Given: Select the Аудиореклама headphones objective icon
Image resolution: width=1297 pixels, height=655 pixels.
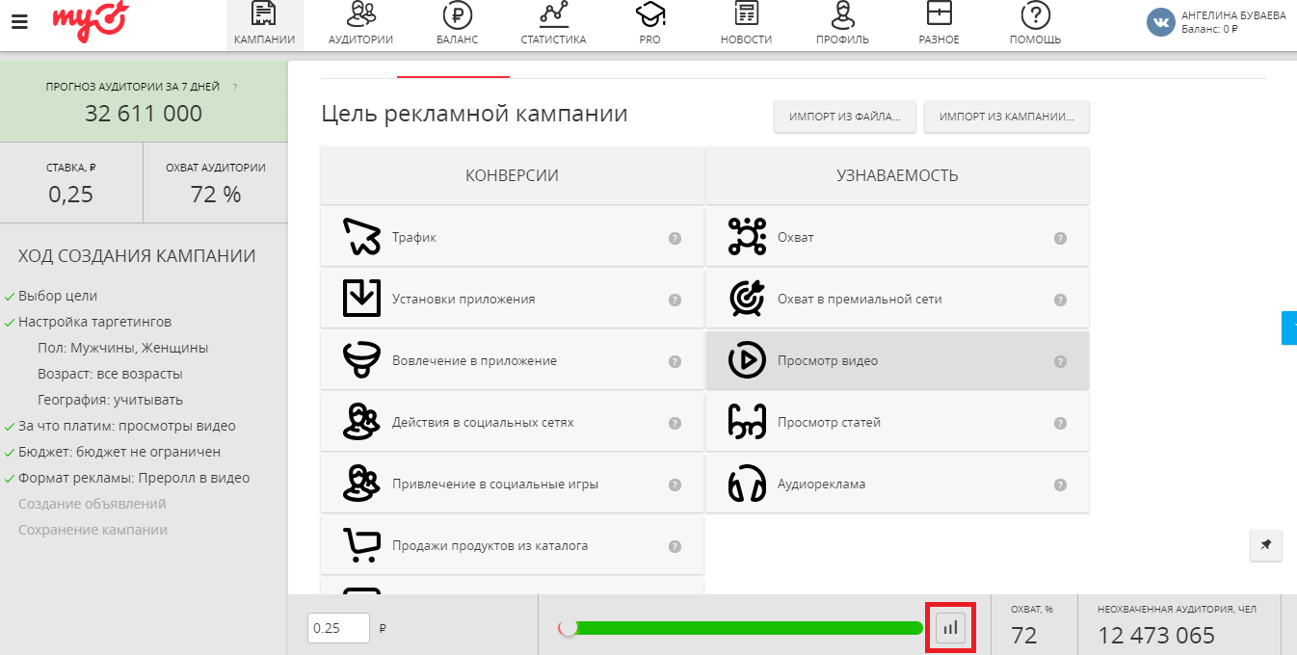Looking at the screenshot, I should (745, 484).
